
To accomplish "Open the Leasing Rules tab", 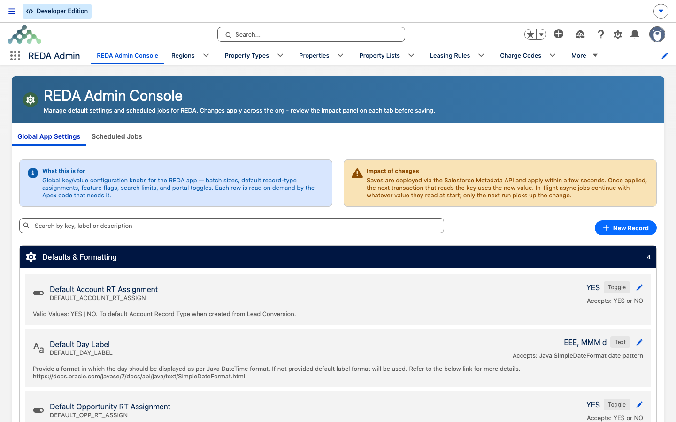I will 450,55.
